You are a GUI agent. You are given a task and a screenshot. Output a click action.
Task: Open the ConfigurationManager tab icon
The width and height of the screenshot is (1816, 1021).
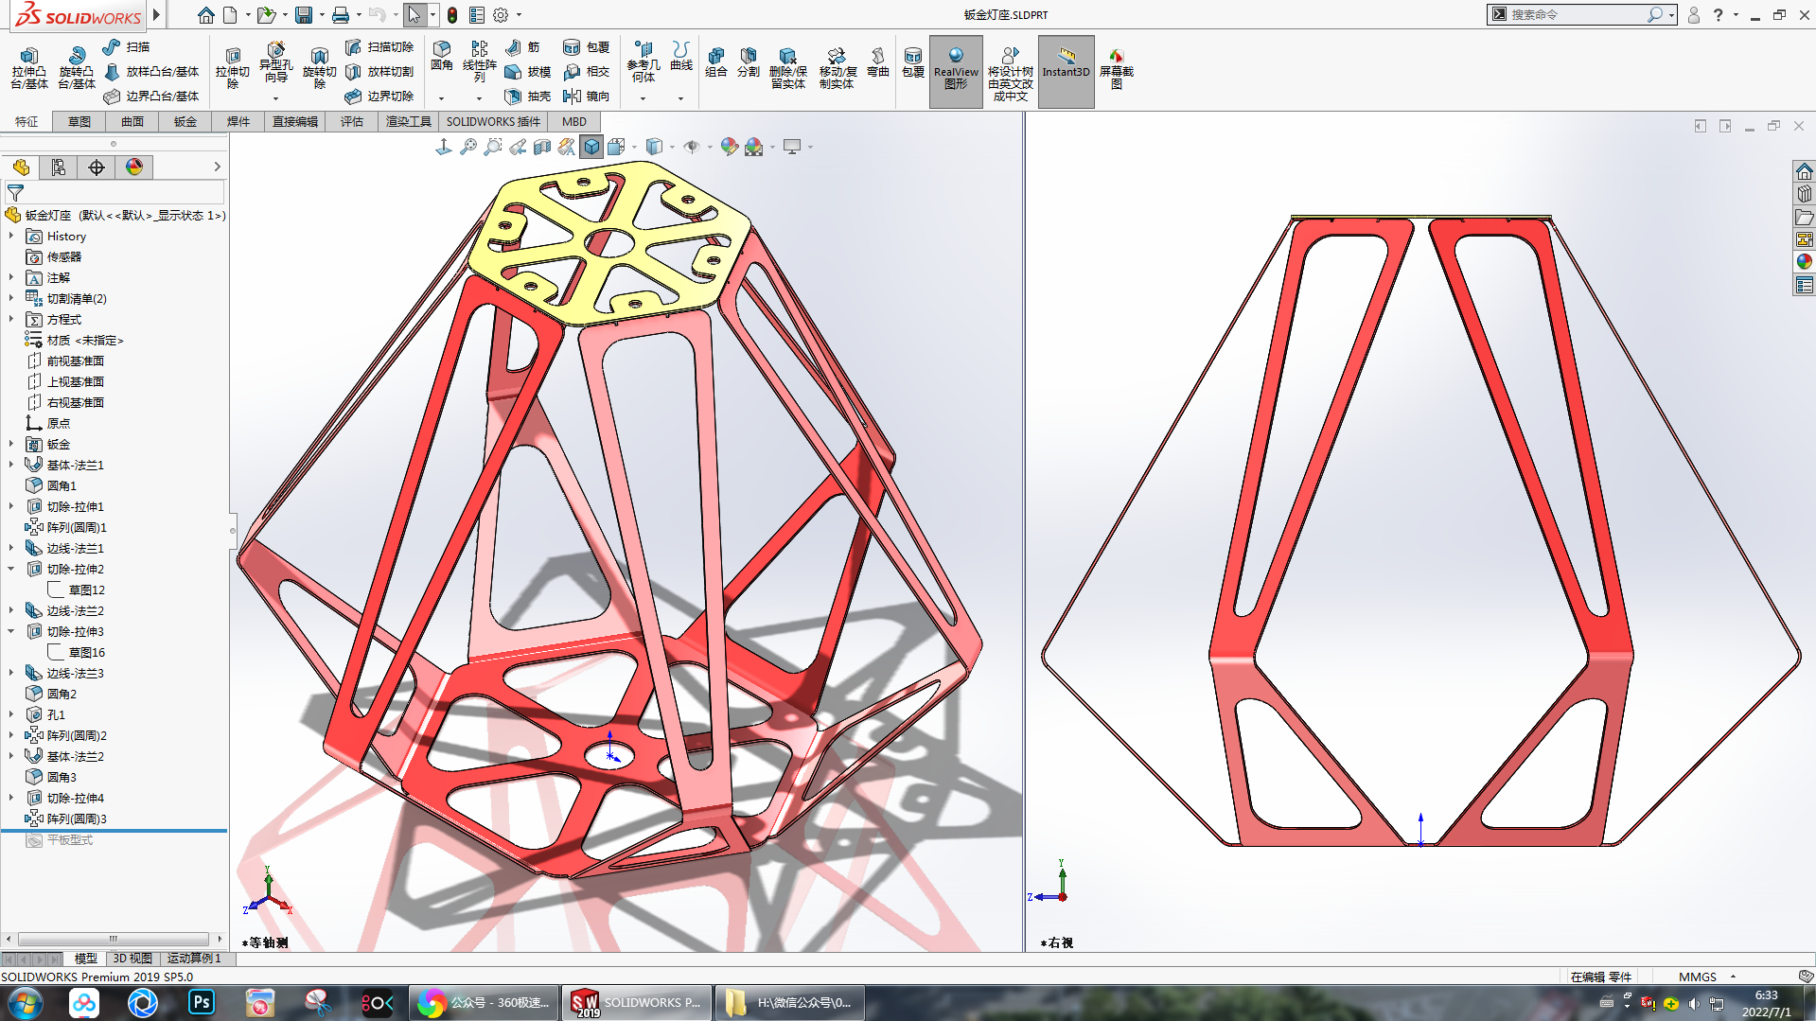point(97,167)
